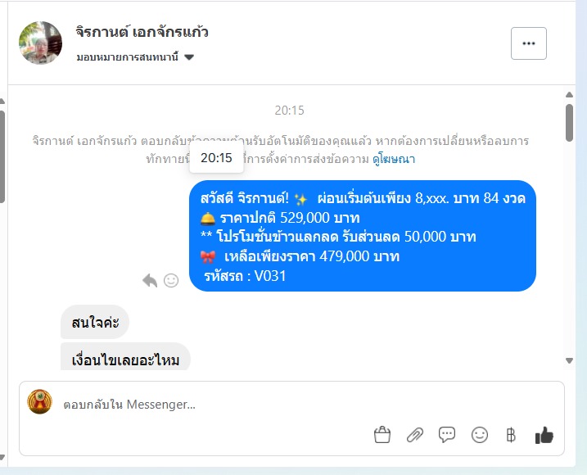The height and width of the screenshot is (475, 587).
Task: Open จิรกานต์'s profile picture
Action: pos(40,43)
